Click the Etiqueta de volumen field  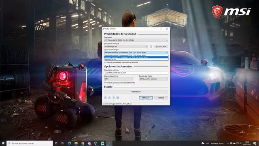point(136,73)
